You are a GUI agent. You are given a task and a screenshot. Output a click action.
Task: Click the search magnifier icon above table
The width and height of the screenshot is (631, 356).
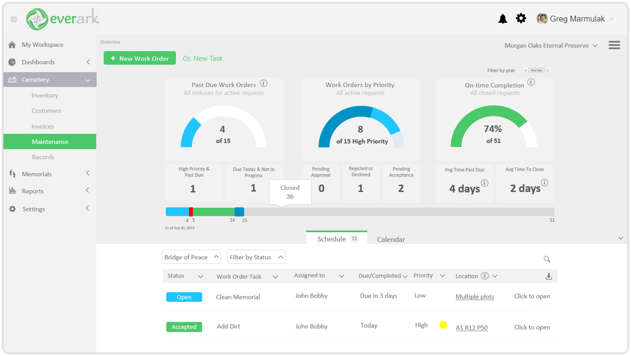click(547, 259)
